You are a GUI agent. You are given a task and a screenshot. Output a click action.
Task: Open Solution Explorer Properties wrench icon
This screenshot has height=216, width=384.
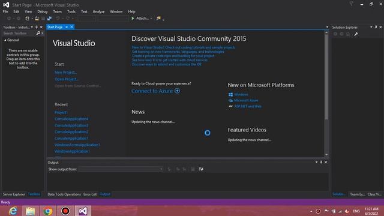click(356, 34)
